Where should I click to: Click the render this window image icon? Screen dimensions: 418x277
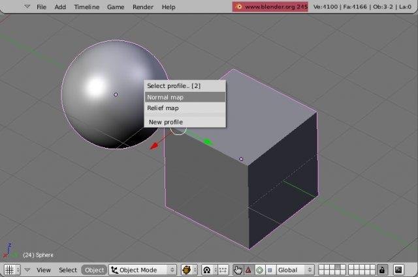[398, 270]
